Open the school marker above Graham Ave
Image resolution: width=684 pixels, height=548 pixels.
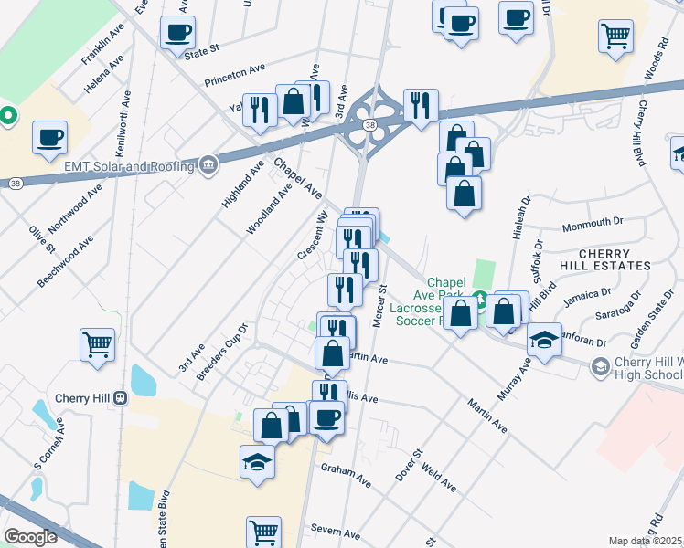(x=257, y=465)
